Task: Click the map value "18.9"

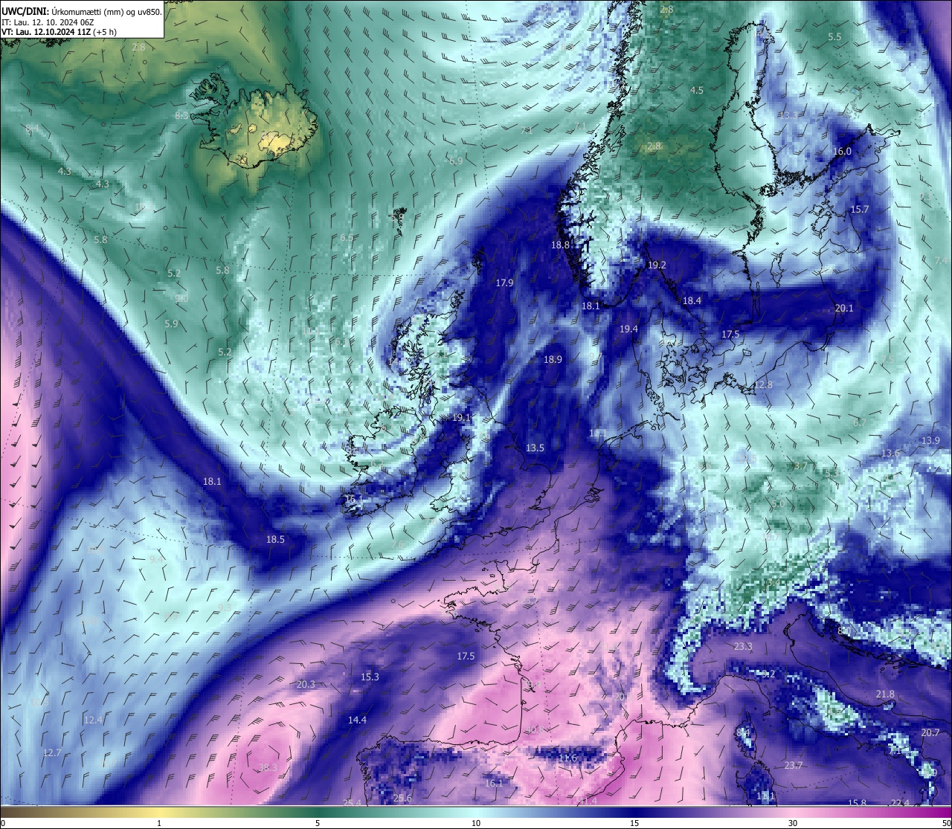Action: 553,359
